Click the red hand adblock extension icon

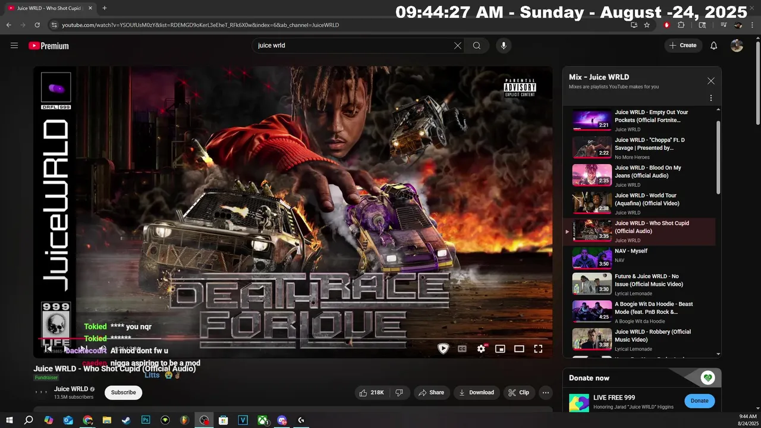[x=666, y=25]
